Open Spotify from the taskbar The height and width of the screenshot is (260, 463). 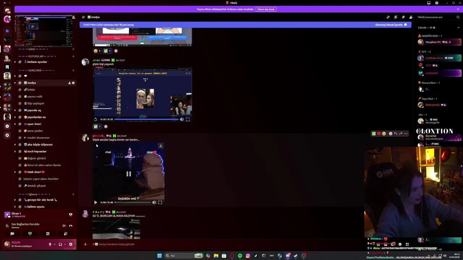coord(240,256)
